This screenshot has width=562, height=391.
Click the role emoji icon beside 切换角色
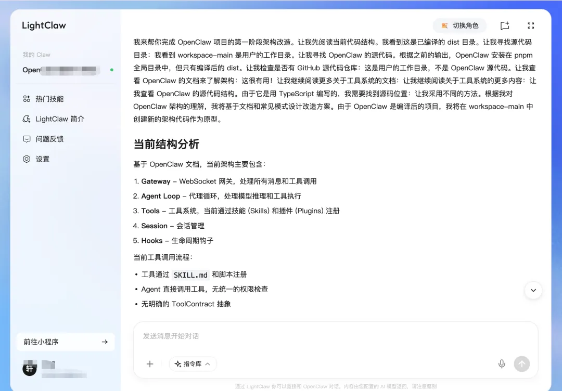point(444,25)
